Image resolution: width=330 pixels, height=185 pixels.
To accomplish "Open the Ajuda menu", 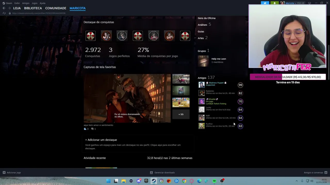I will pos(43,3).
